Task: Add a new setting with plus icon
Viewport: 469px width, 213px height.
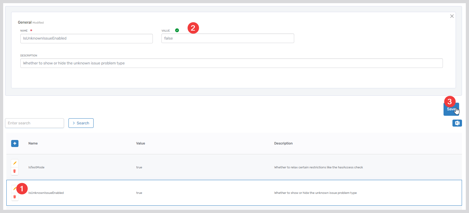Action: [x=15, y=143]
